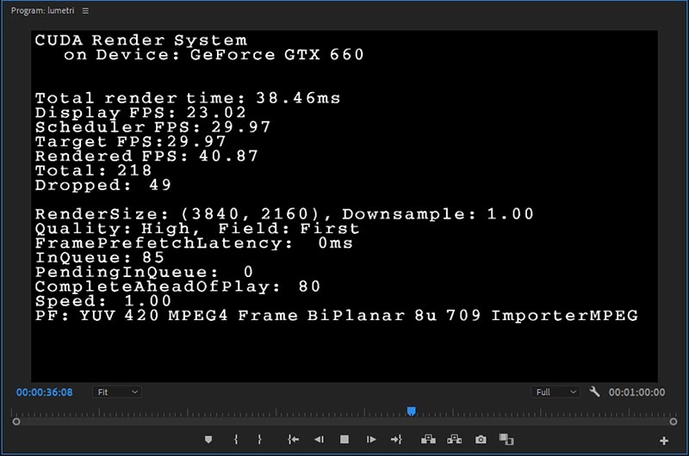This screenshot has width=689, height=456.
Task: Click the 'Rendered FPS: 40.87' text
Action: [x=146, y=156]
